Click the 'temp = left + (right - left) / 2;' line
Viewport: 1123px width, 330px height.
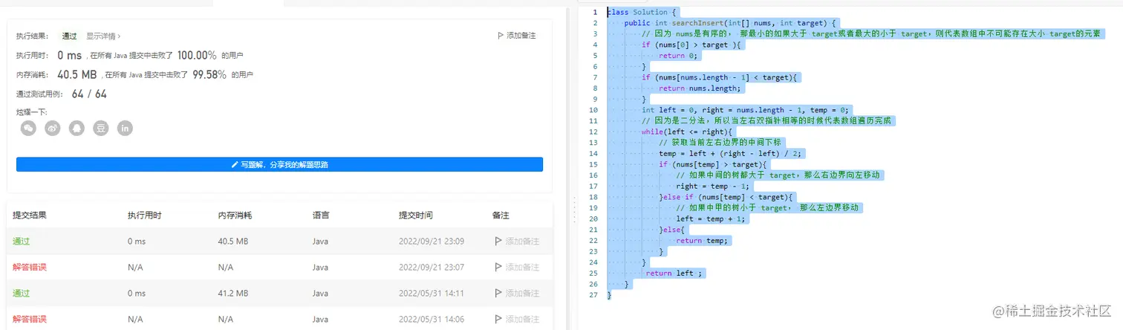(732, 153)
